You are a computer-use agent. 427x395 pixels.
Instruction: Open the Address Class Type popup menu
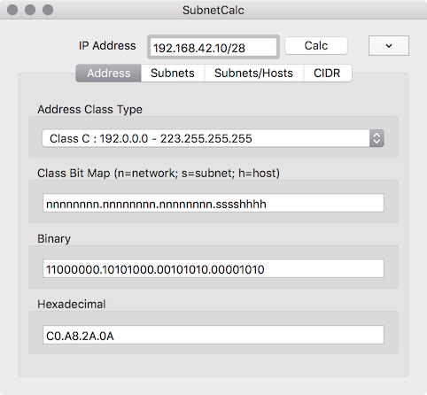pyautogui.click(x=213, y=138)
